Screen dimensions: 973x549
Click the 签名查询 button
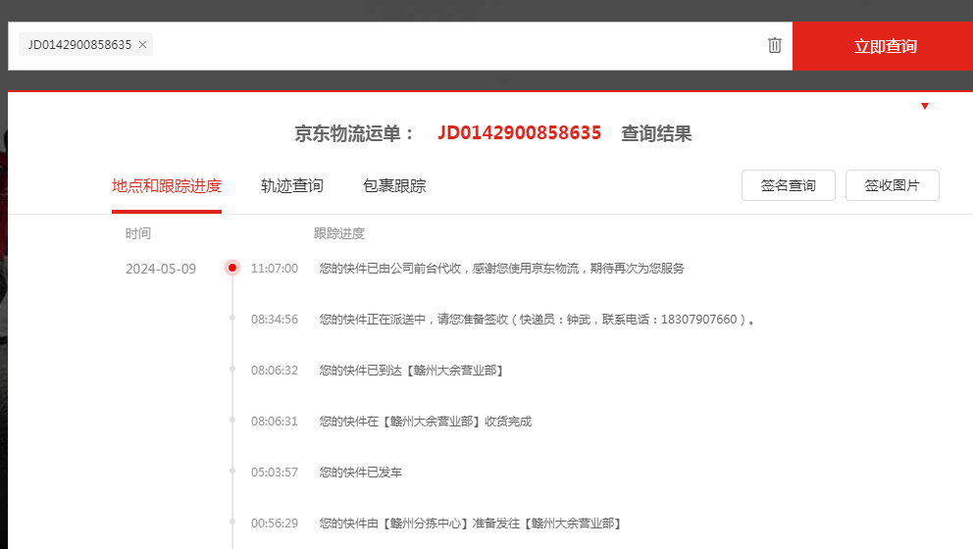(788, 185)
